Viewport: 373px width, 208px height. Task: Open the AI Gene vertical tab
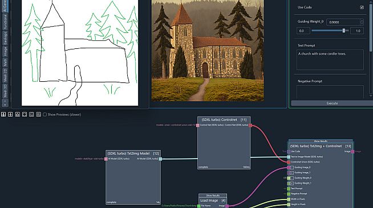(x=5, y=6)
